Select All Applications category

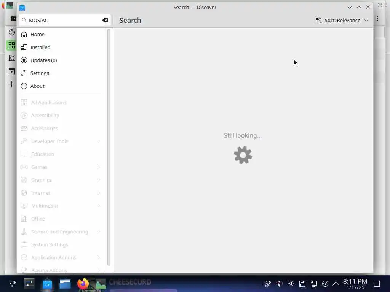pyautogui.click(x=61, y=102)
